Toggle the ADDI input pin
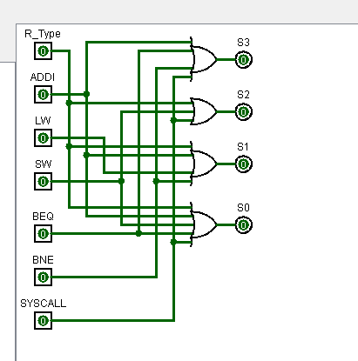358x361 pixels. point(44,95)
